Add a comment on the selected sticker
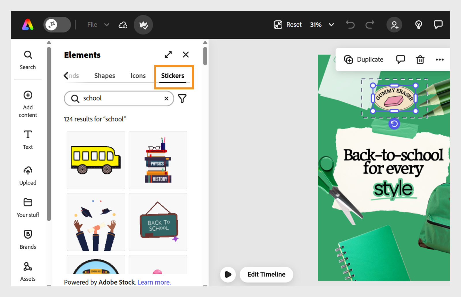Image resolution: width=461 pixels, height=297 pixels. 400,60
